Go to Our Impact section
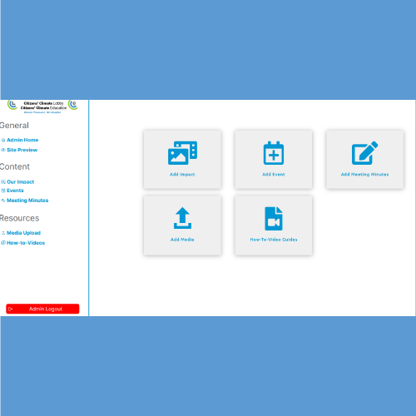 [x=20, y=182]
